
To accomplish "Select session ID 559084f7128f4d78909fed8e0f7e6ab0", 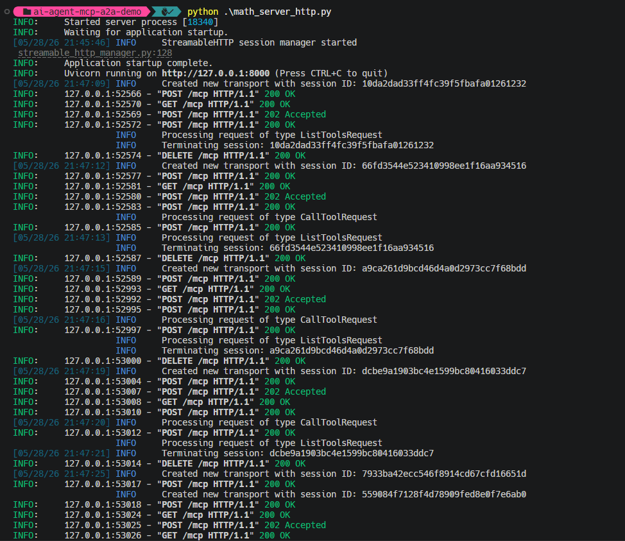I will pyautogui.click(x=444, y=494).
